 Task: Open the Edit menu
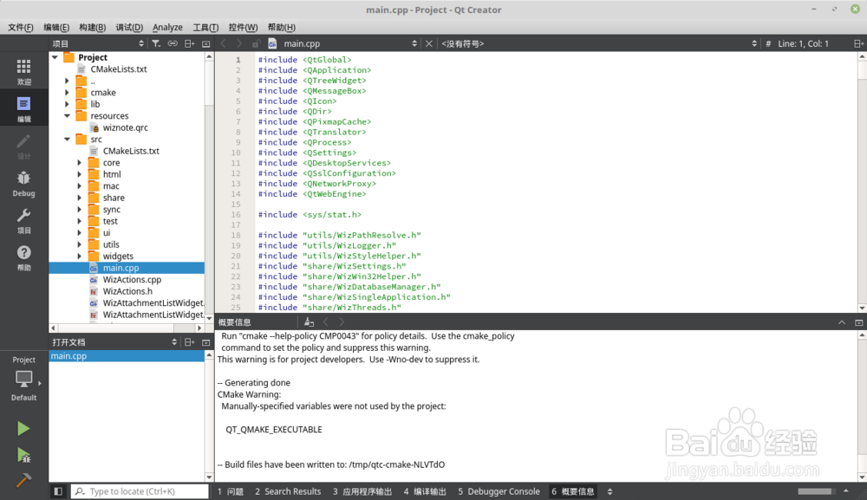coord(55,27)
